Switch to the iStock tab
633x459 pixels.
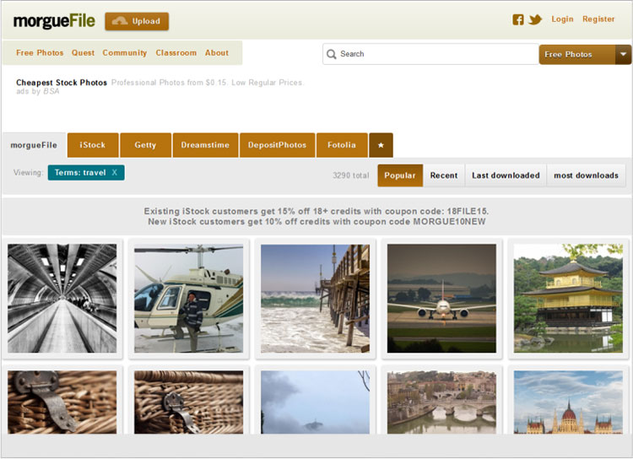pos(93,145)
